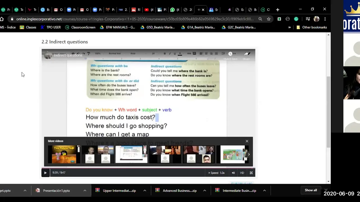Open the EFW MANUALS bookmark
This screenshot has width=360, height=202.
point(117,27)
